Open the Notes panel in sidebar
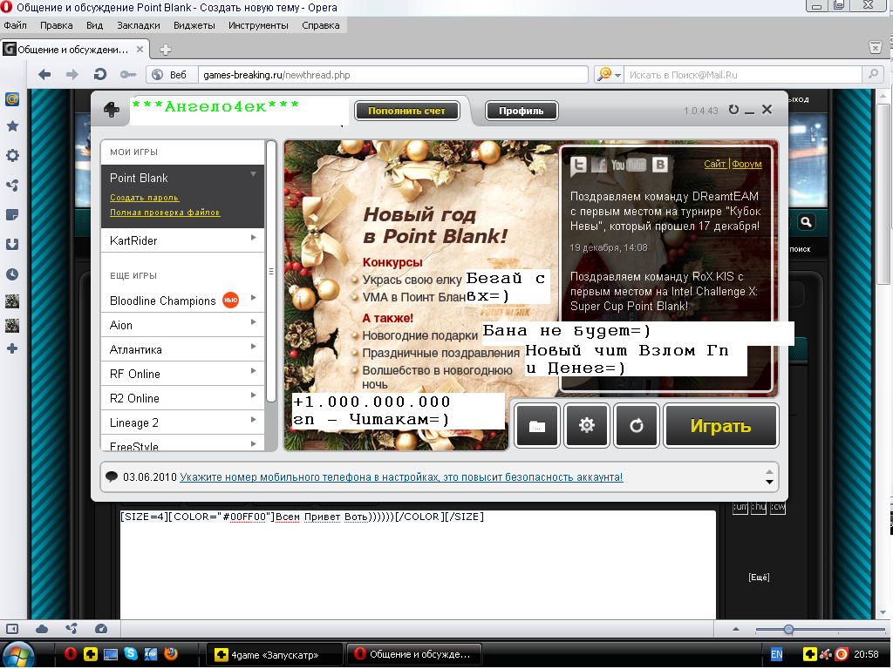Screen dimensions: 893x669 [x=12, y=215]
